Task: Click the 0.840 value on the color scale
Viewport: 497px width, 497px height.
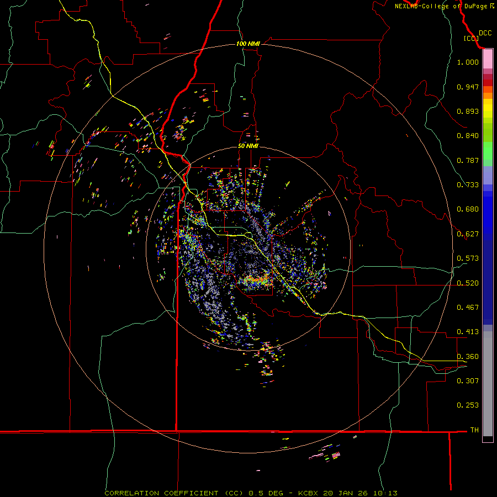Action: pos(468,136)
